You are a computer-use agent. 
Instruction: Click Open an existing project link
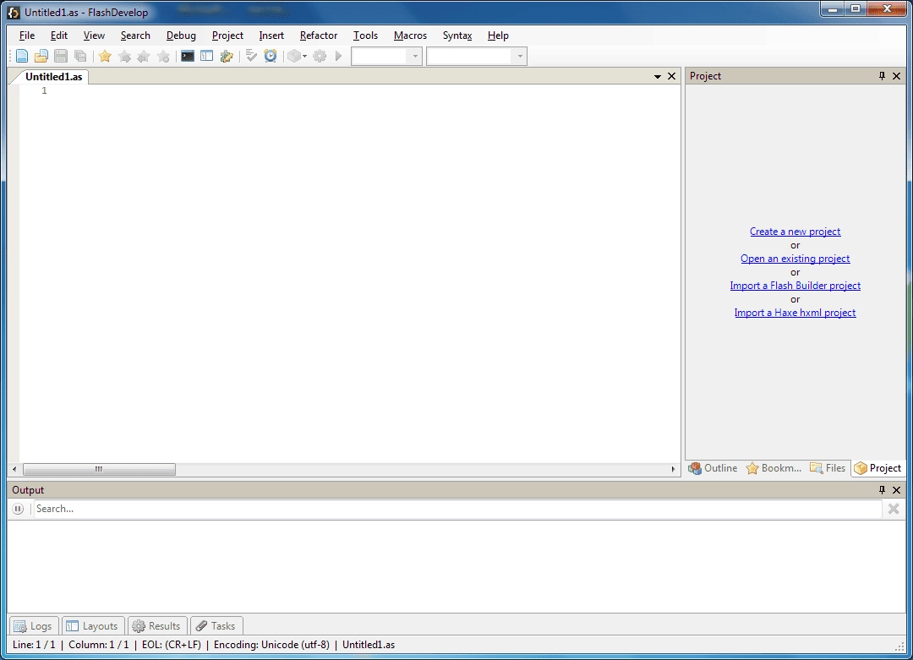pyautogui.click(x=795, y=259)
